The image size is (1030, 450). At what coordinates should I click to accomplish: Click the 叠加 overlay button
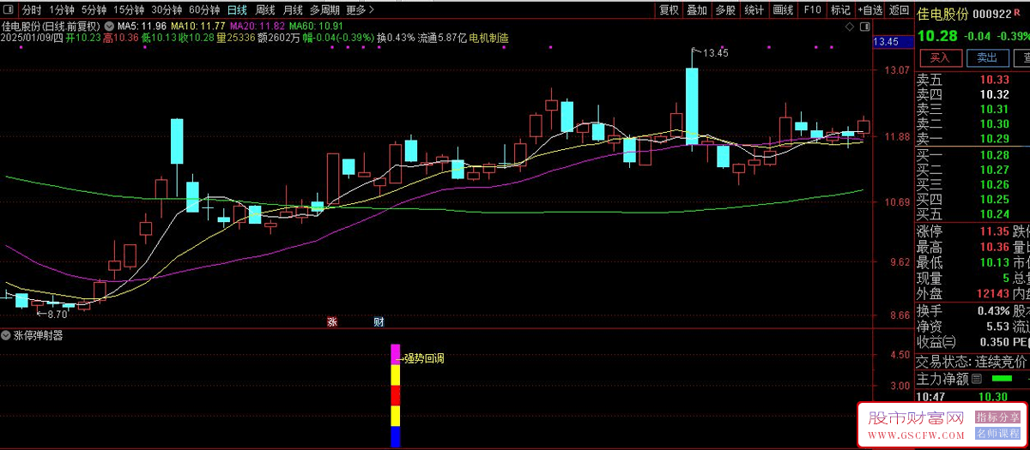[x=697, y=10]
